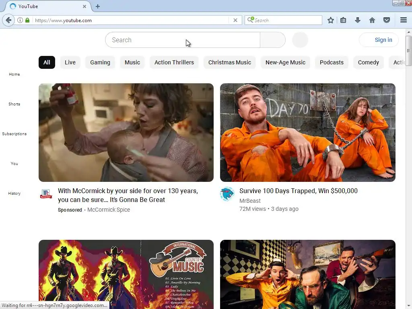The width and height of the screenshot is (412, 309).
Task: Select the All filter chip
Action: 47,62
